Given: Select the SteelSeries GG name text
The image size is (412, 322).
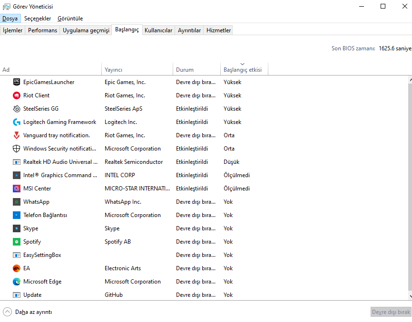Looking at the screenshot, I should [41, 109].
